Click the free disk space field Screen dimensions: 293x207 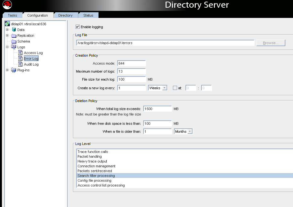pyautogui.click(x=158, y=123)
